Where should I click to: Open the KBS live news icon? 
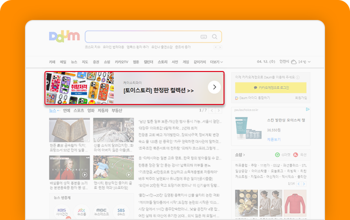coord(62,212)
